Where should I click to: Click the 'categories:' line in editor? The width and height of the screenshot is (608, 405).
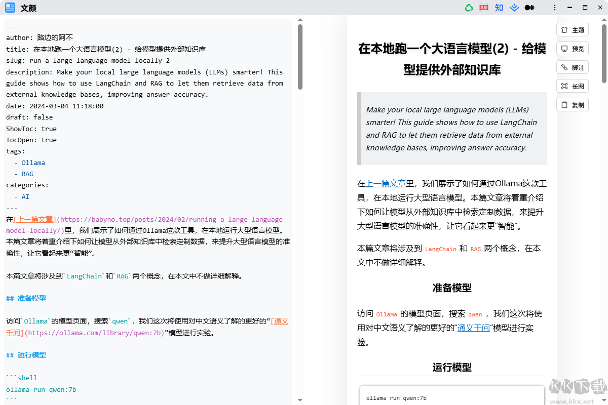pyautogui.click(x=27, y=185)
